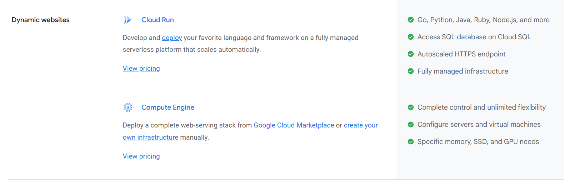The height and width of the screenshot is (185, 575).
Task: Click the Dynamic websites section heading
Action: pyautogui.click(x=41, y=20)
